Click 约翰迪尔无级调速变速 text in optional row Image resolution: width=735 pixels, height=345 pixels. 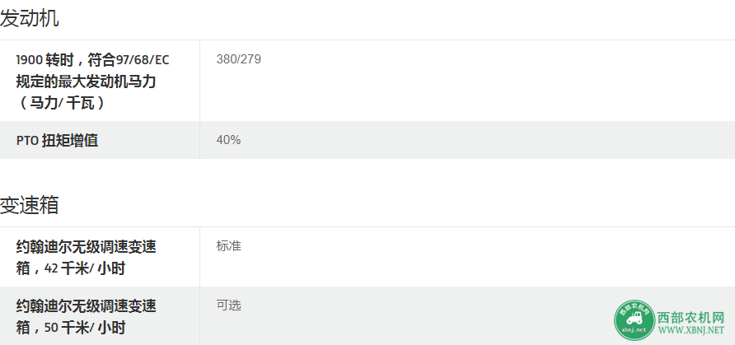[x=86, y=306]
